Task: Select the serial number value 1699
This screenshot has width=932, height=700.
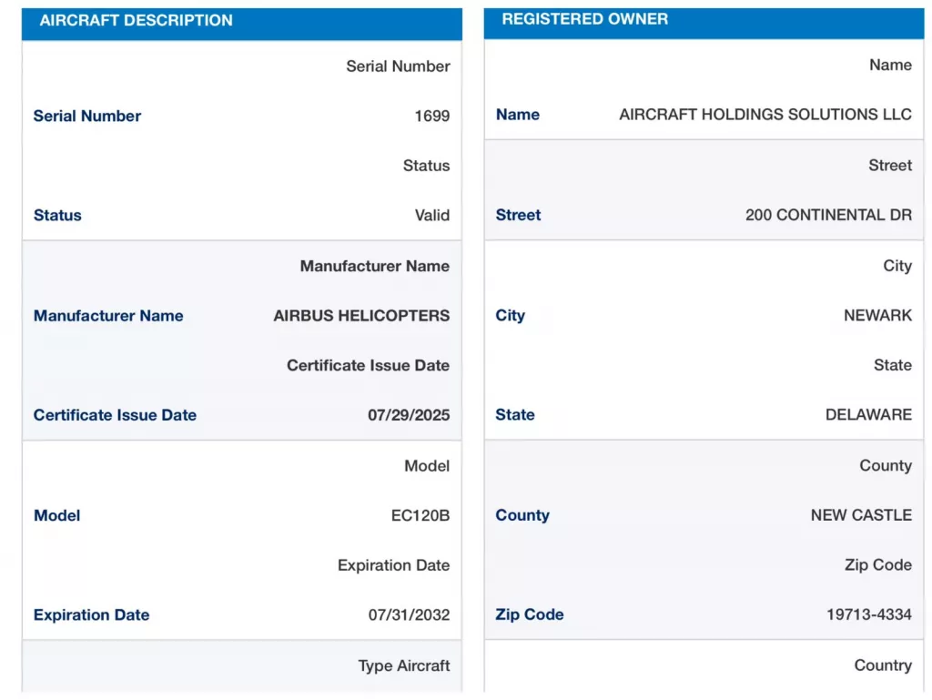Action: tap(432, 116)
